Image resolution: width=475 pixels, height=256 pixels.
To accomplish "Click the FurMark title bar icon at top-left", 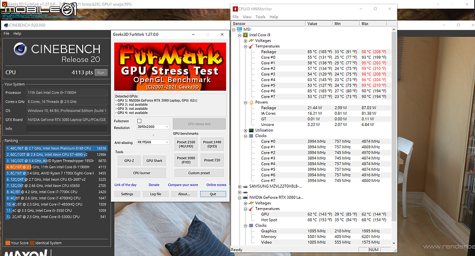I will (x=5, y=4).
